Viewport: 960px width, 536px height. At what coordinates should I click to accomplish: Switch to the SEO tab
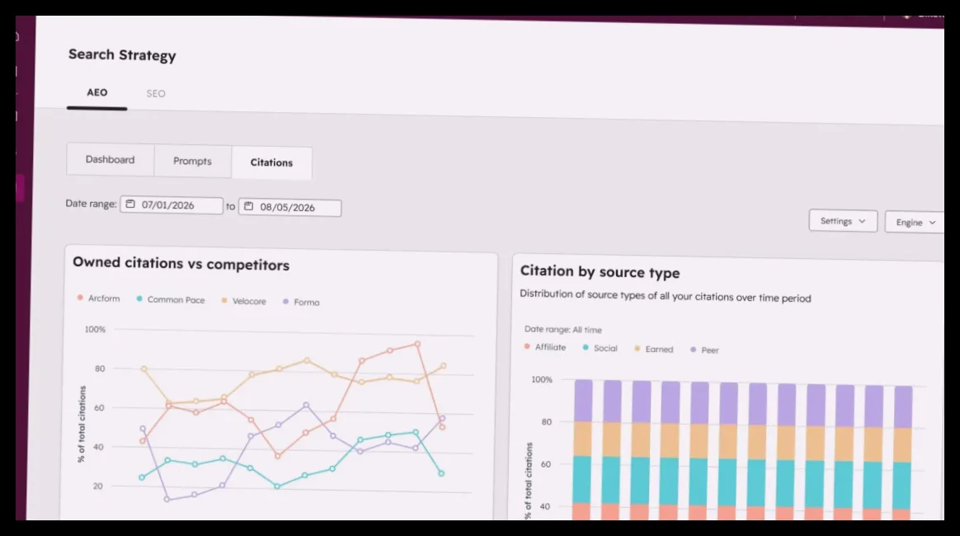coord(156,94)
